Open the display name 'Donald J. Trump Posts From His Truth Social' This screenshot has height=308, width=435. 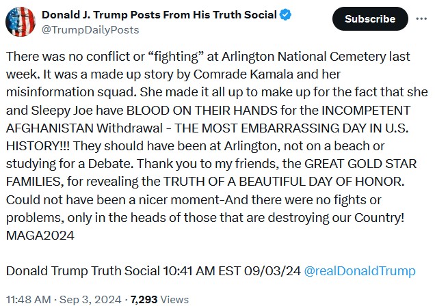(159, 15)
